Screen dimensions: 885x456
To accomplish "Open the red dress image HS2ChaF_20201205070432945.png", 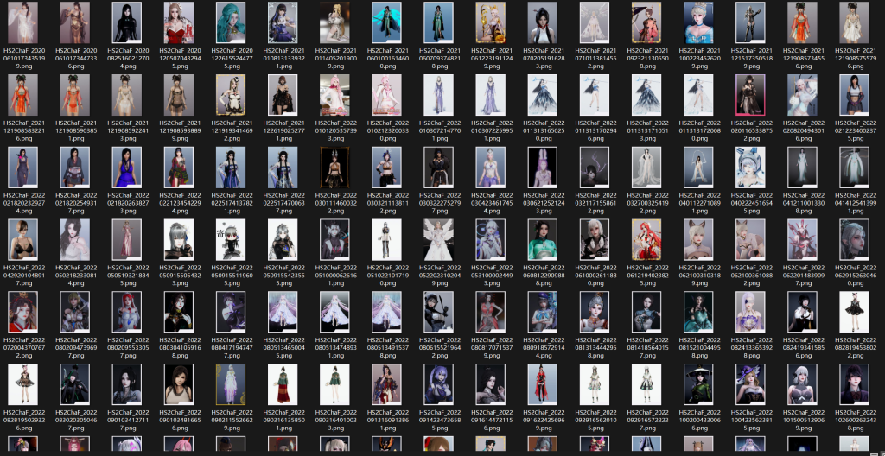I will click(179, 23).
